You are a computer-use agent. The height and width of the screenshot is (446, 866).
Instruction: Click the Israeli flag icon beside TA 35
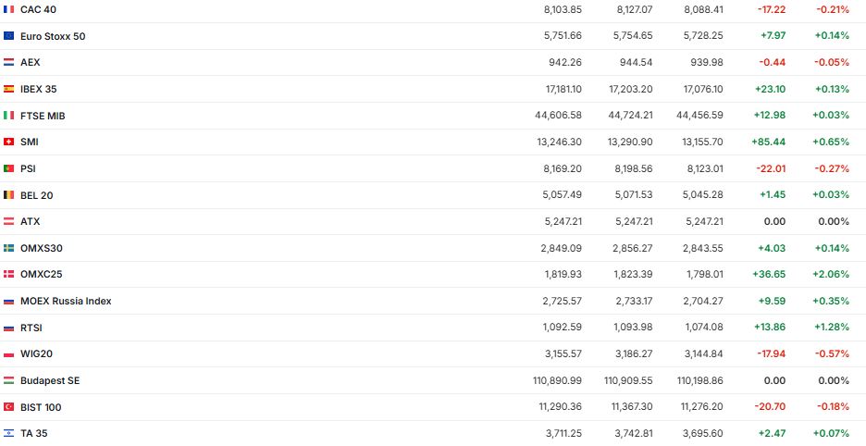tap(9, 433)
